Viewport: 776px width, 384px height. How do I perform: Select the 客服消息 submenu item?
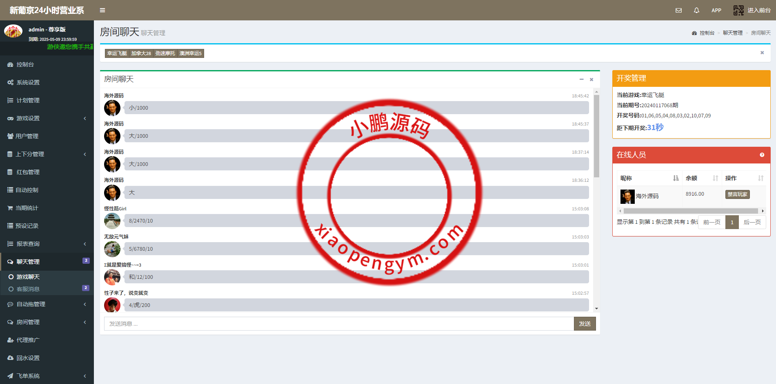(x=28, y=289)
